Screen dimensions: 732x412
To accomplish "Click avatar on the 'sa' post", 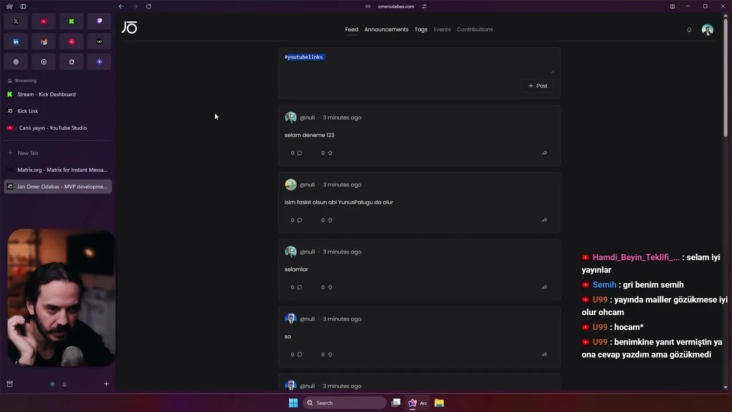I will [x=291, y=319].
